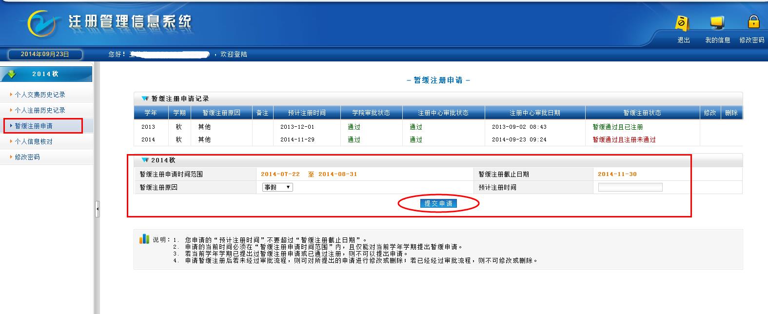Image resolution: width=768 pixels, height=314 pixels.
Task: Go to 个人信息核对 page
Action: coord(34,141)
